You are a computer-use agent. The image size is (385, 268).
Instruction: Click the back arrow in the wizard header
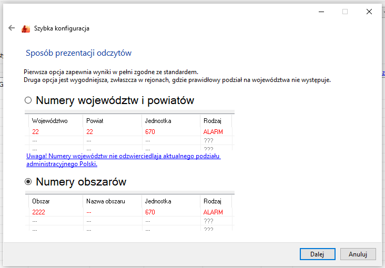(x=12, y=28)
